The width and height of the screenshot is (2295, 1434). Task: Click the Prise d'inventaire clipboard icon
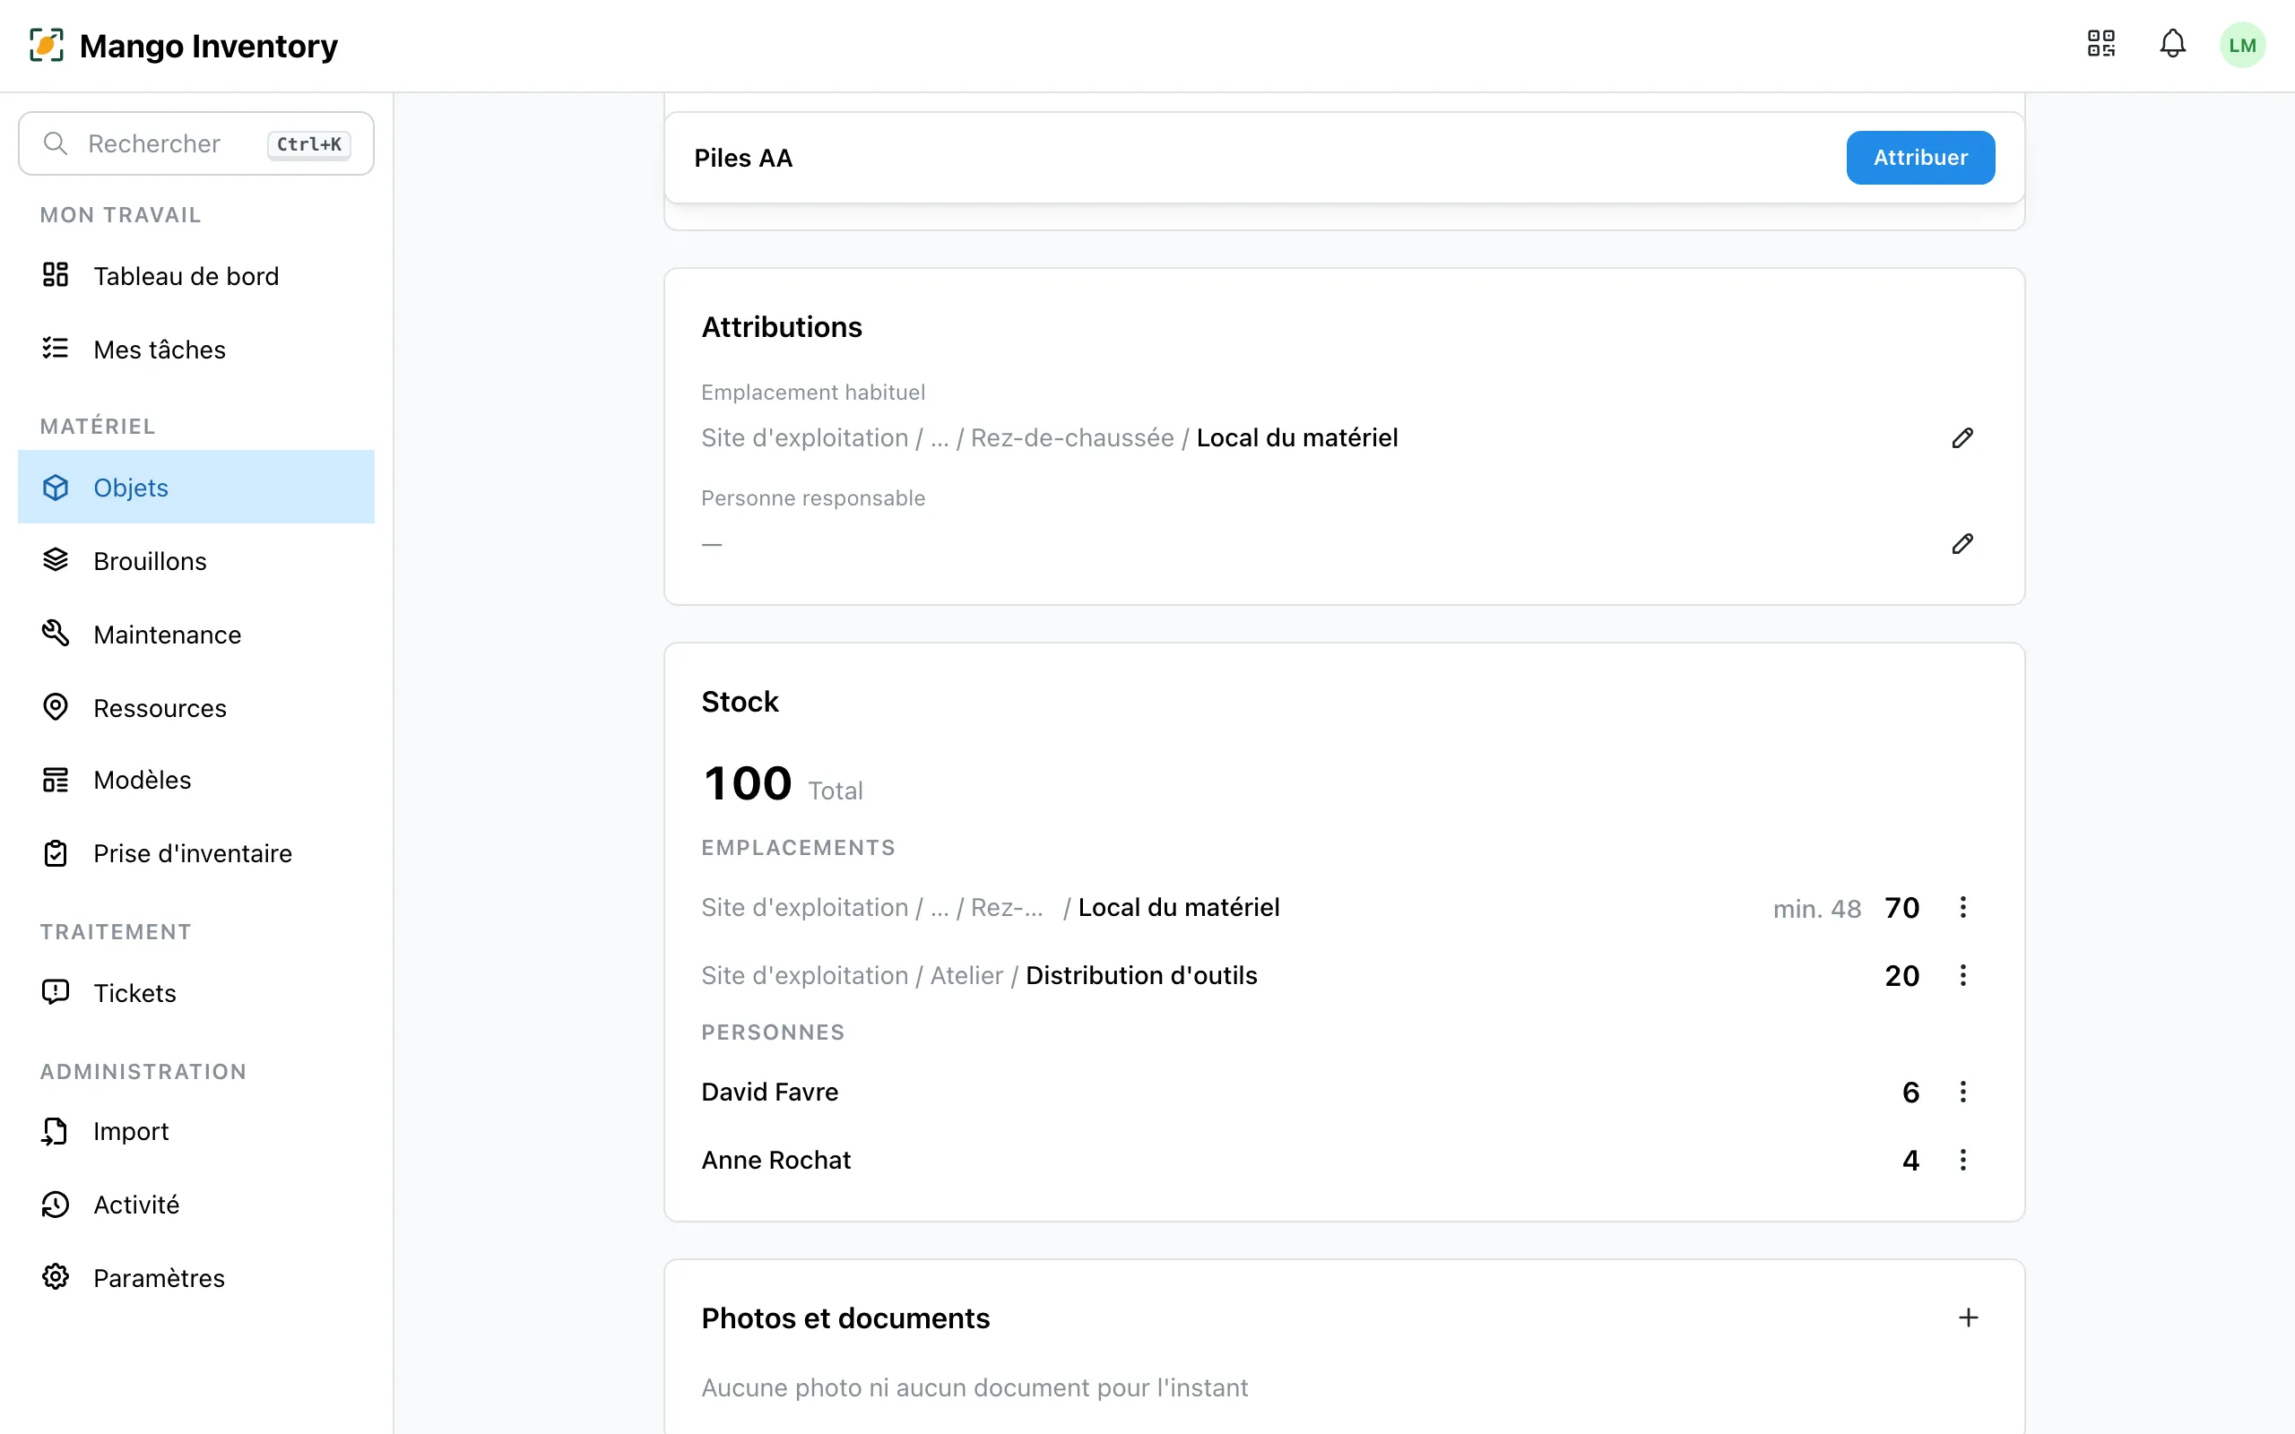[56, 853]
